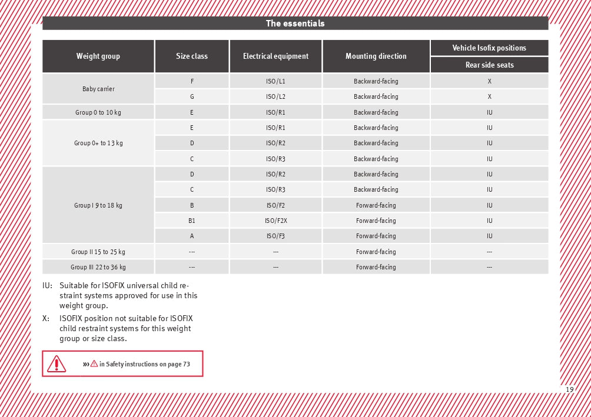Click the Group 0 to 10 kg cell

click(98, 112)
